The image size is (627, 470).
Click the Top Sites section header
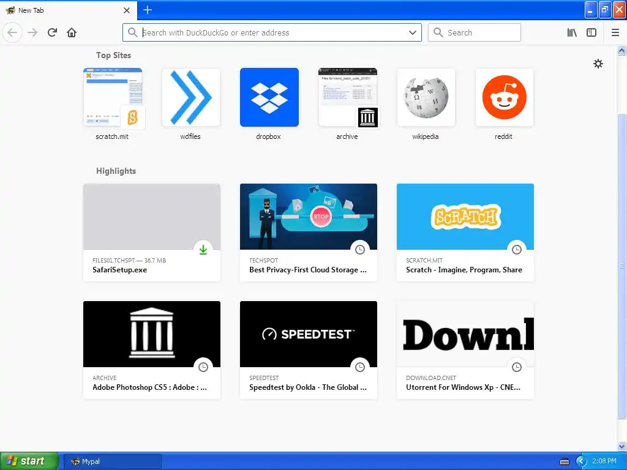tap(113, 55)
